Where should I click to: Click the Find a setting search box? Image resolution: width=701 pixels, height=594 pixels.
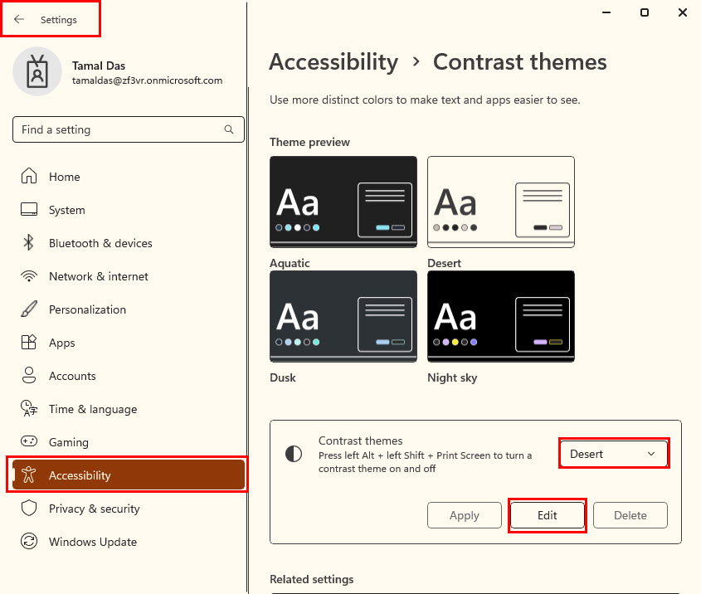(129, 129)
